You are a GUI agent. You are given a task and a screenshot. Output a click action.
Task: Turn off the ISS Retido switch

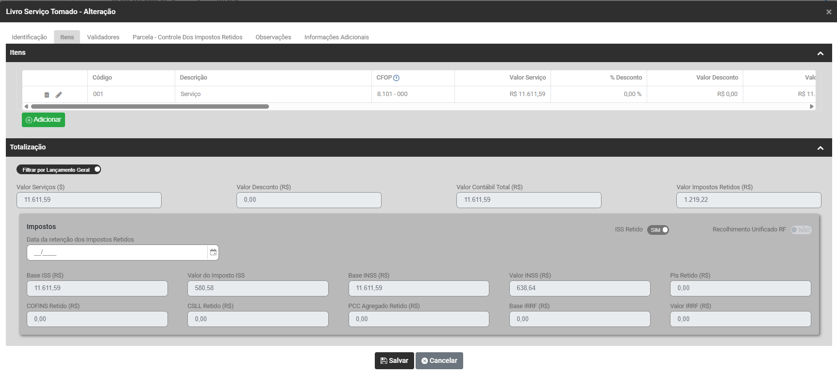coord(658,230)
